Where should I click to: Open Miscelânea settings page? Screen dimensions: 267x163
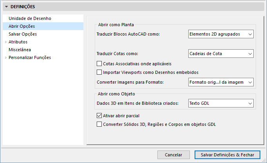20,50
